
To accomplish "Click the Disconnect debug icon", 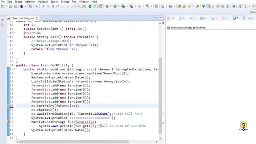I will coord(58,6).
